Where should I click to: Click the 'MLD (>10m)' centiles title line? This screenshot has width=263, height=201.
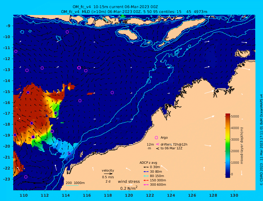(134, 12)
